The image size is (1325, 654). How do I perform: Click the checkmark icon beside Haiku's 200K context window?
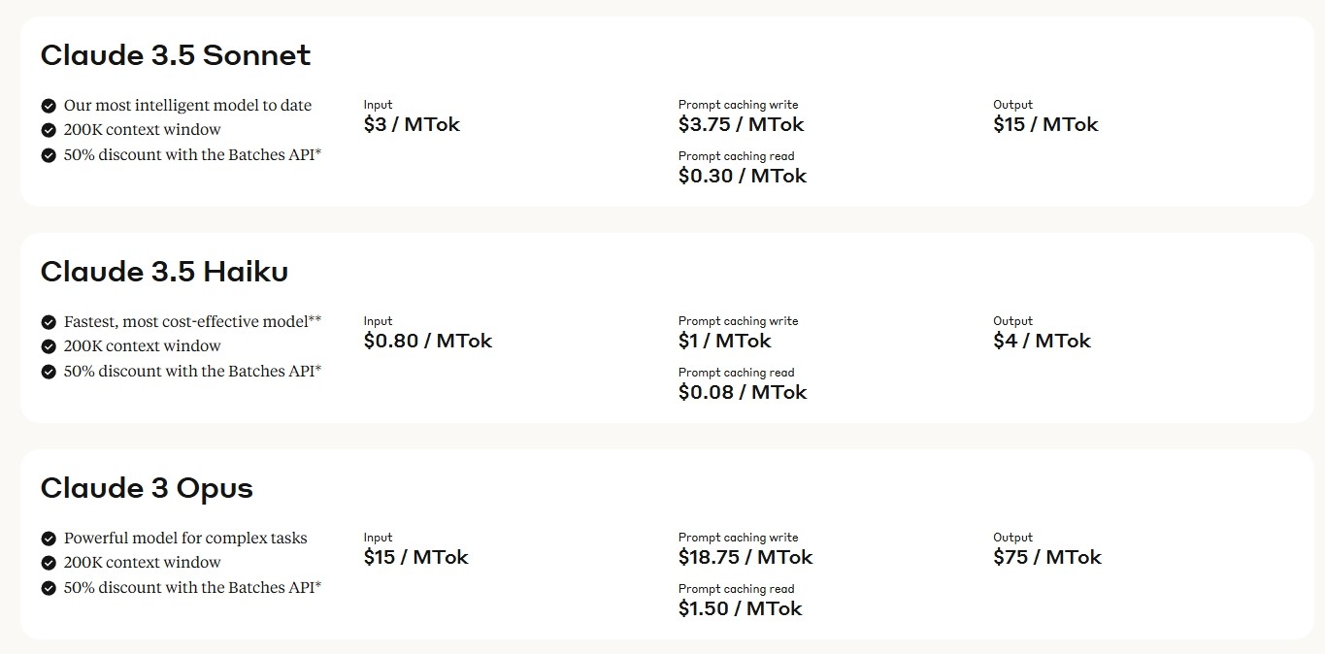coord(49,346)
